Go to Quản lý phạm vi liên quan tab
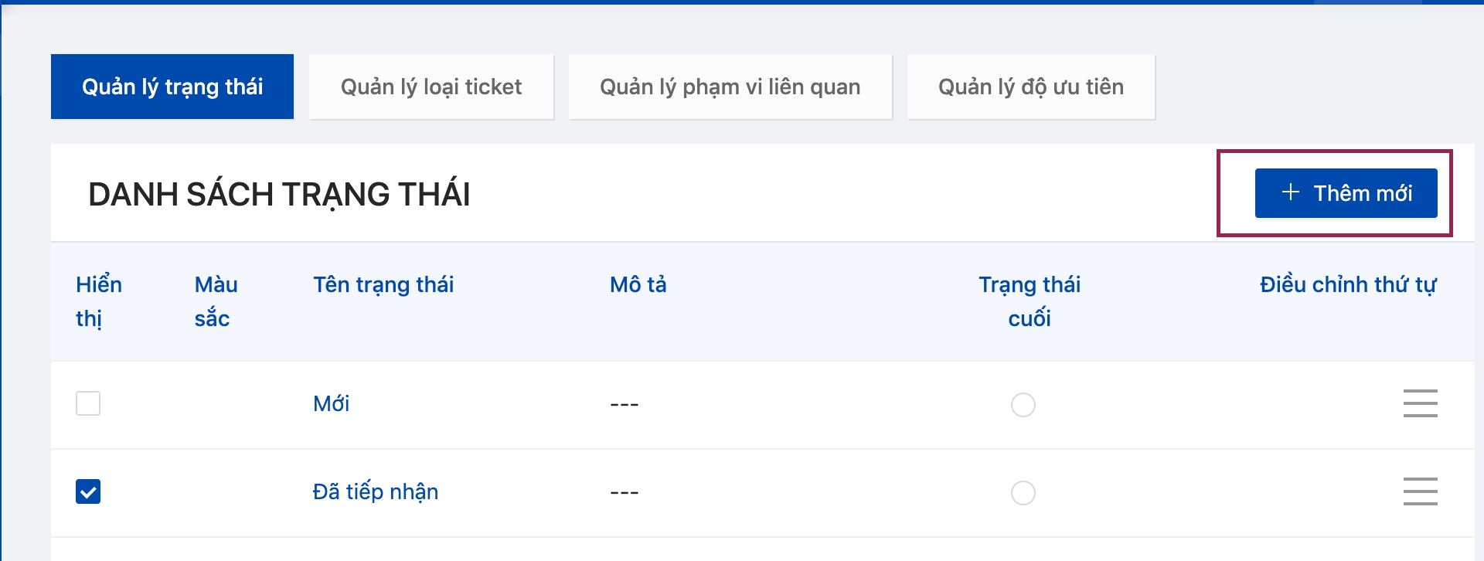 point(730,87)
